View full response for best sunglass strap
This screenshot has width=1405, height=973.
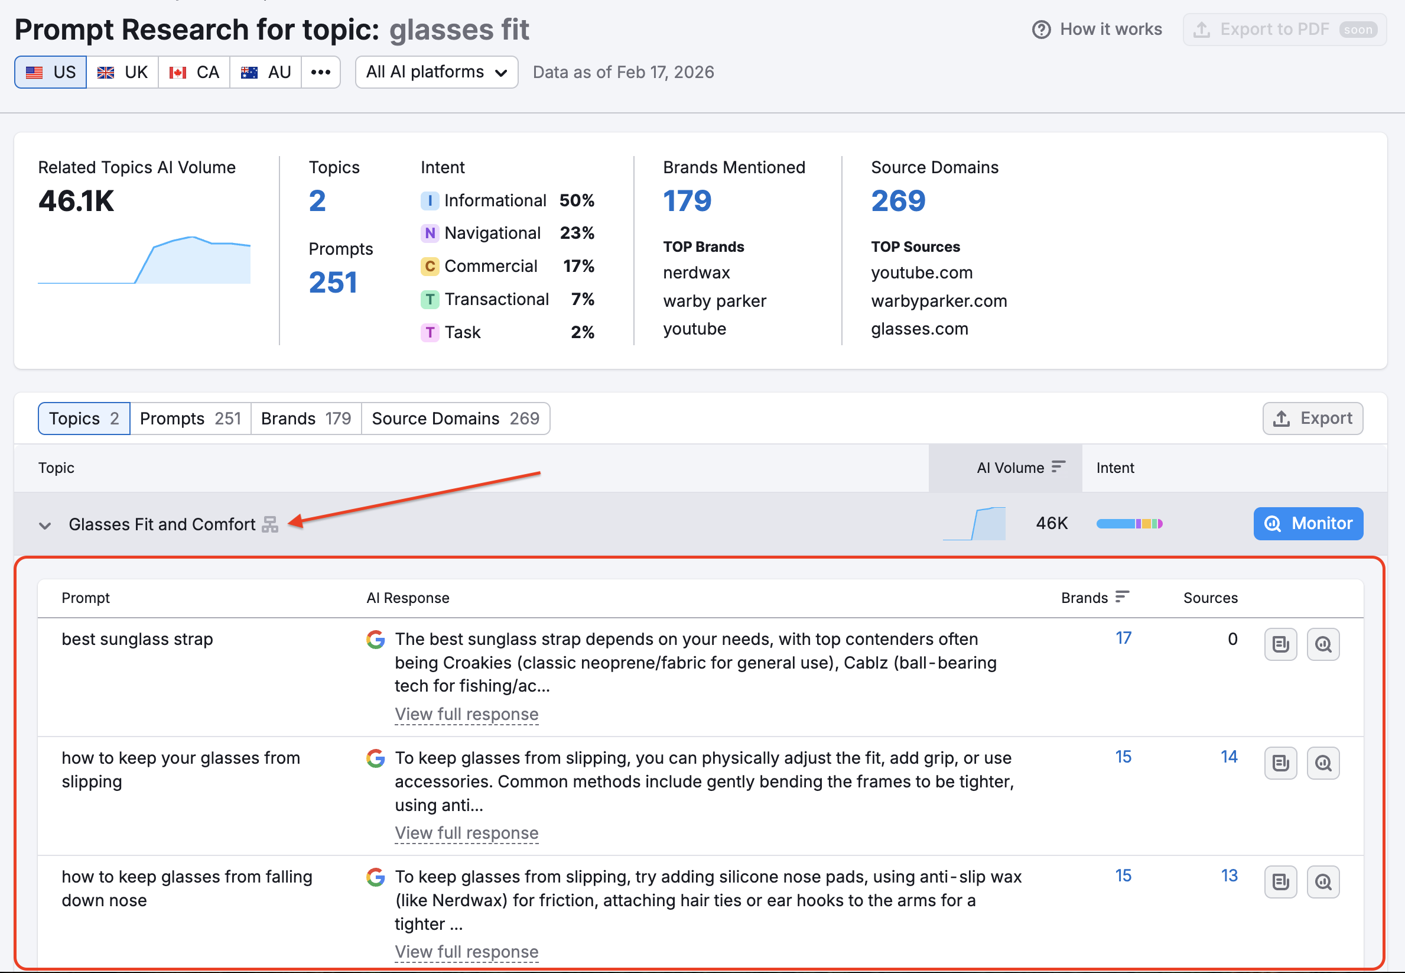[466, 714]
